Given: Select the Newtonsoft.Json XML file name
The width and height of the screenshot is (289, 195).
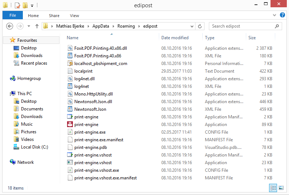Looking at the screenshot, I should tap(90, 109).
